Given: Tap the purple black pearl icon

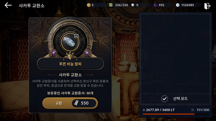Looking at the screenshot, I should [x=155, y=5].
